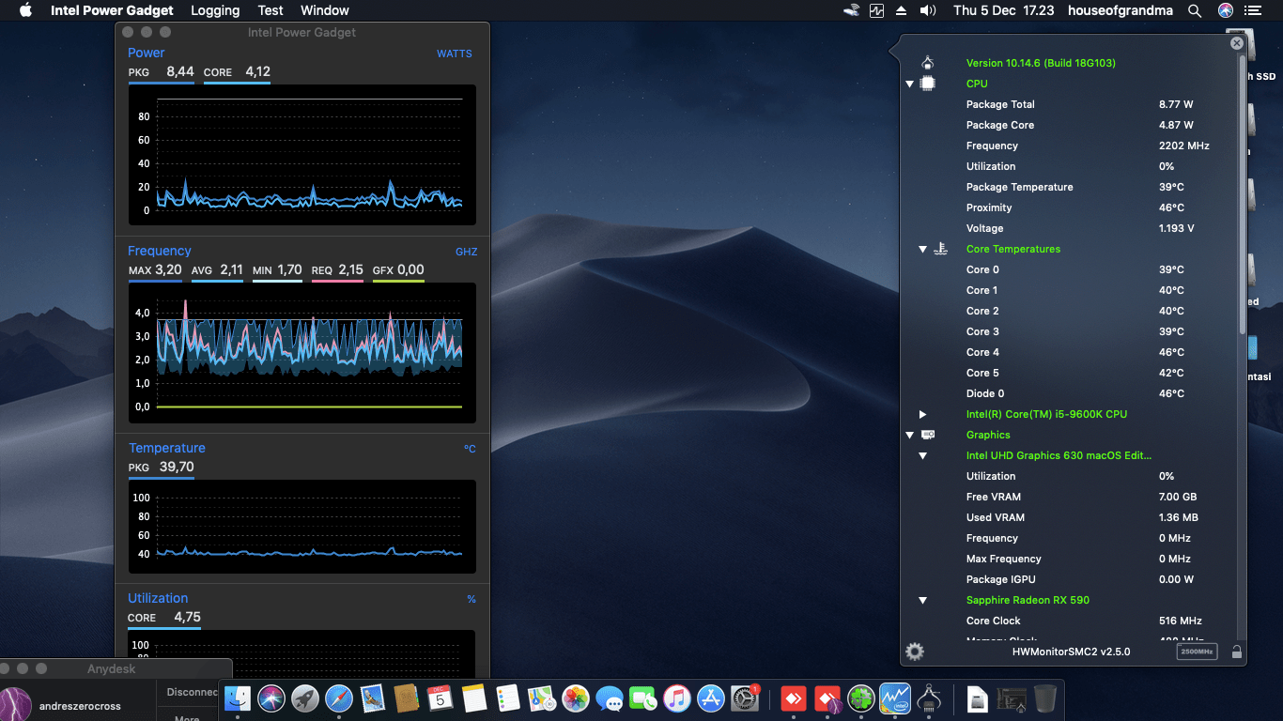Click the andreszerocross avatar in Anydesk
Screen dimensions: 1283x721
click(16, 706)
